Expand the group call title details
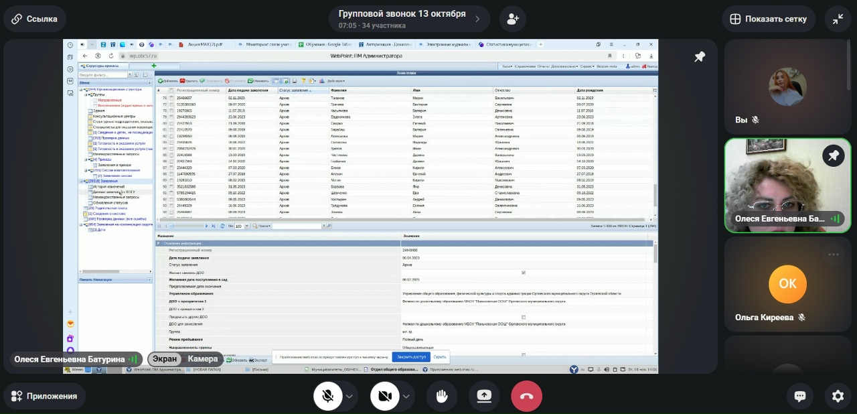The height and width of the screenshot is (414, 857). tap(477, 19)
